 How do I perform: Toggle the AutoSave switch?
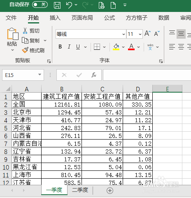tap(40, 5)
